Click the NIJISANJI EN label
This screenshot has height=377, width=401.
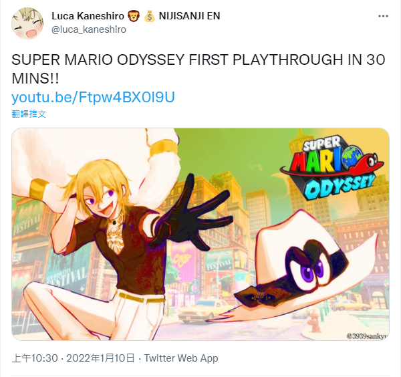[x=190, y=16]
